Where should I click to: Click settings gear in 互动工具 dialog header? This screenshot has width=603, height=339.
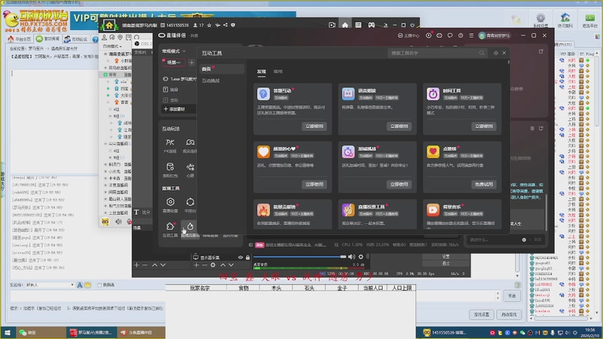point(495,53)
